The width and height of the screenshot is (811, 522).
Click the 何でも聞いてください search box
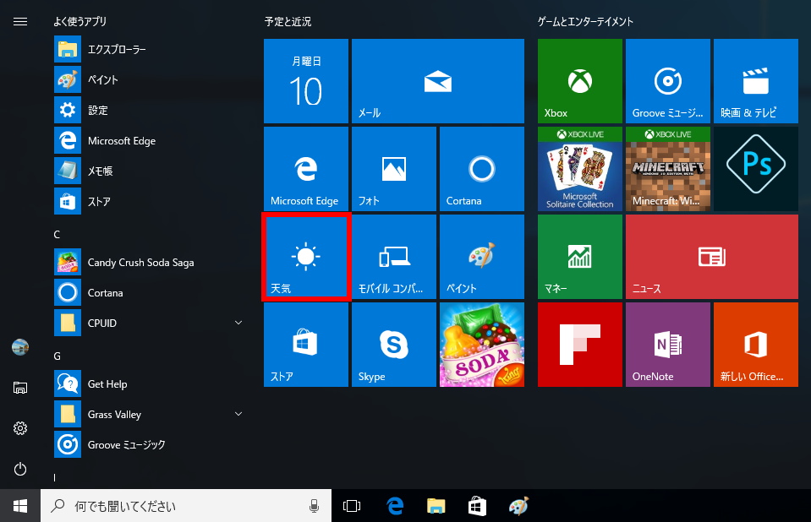click(x=186, y=506)
